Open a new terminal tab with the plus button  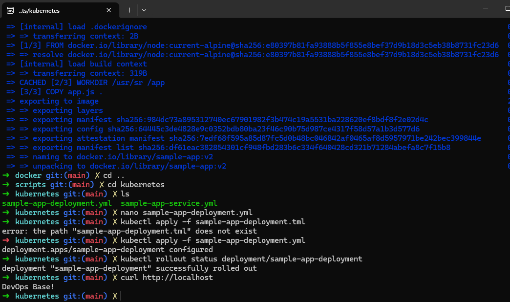(129, 10)
